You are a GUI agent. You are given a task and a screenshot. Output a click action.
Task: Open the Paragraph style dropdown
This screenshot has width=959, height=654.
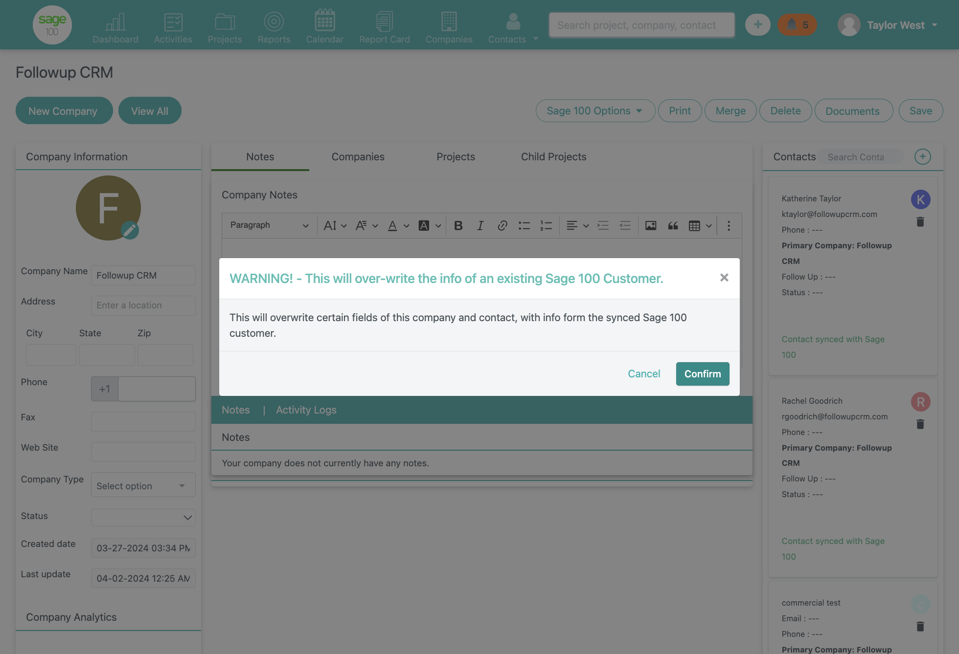tap(269, 225)
